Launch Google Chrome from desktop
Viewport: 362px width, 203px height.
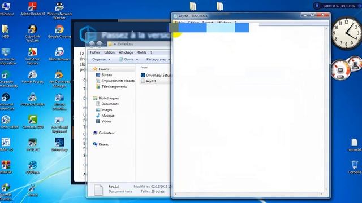pos(59,32)
